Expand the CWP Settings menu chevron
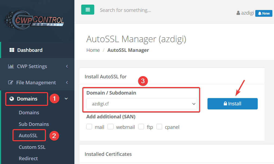Screen dimensions: 274x164 tap(67, 66)
